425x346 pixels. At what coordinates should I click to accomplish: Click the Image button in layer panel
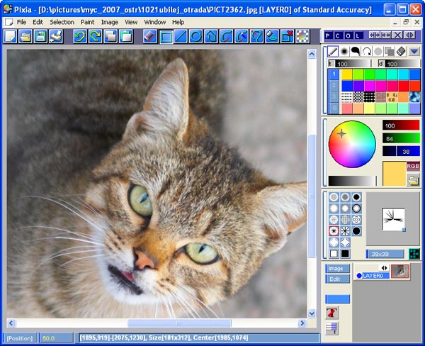337,269
